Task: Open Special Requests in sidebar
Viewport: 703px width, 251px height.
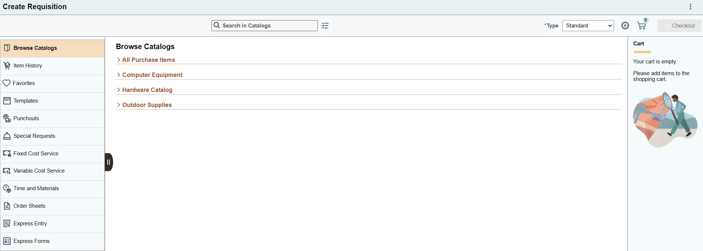Action: 53,136
